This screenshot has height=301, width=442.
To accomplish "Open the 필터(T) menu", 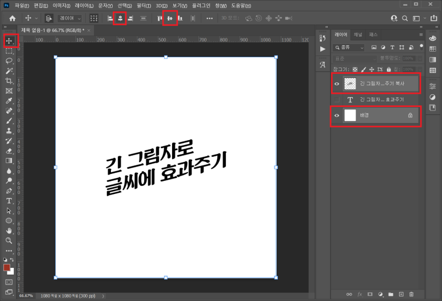I will 144,6.
